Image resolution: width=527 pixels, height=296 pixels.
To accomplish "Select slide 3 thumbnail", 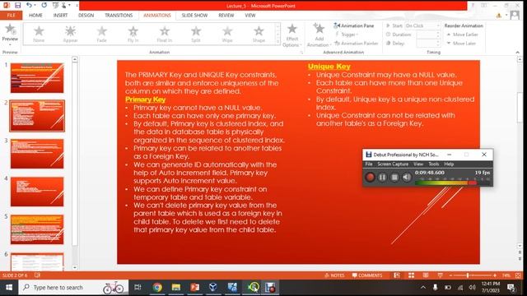I will (37, 154).
